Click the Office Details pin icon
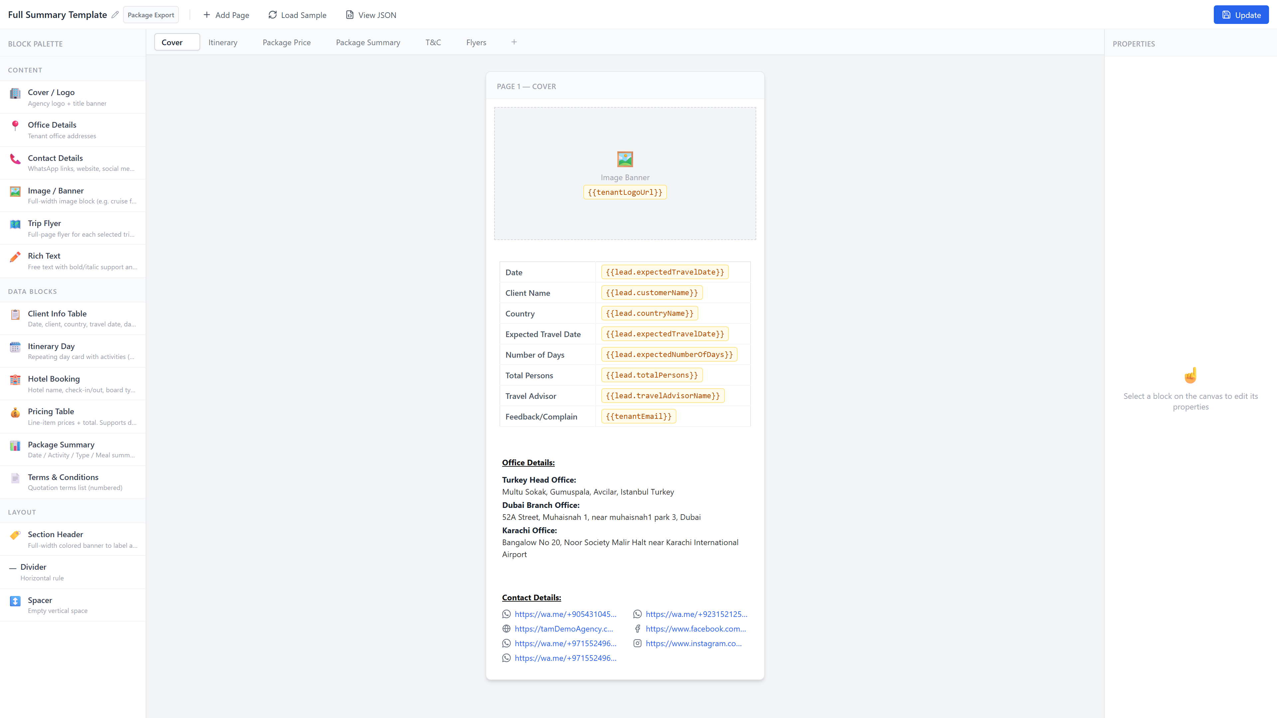 15,125
